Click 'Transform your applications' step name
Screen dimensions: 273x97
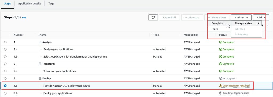[59, 71]
